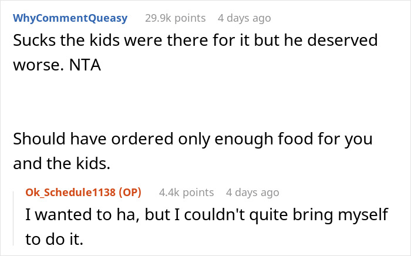Click blank gap between comment paragraphs
Viewport: 411px width, 256px height.
coord(193,102)
